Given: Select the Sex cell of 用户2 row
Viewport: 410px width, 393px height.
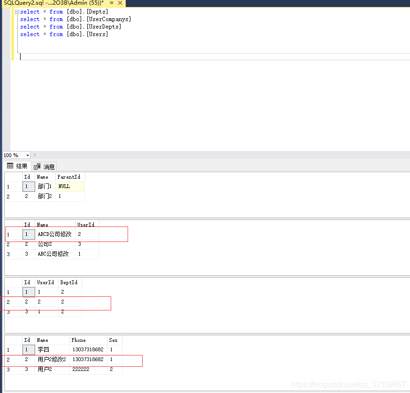Looking at the screenshot, I should click(115, 369).
